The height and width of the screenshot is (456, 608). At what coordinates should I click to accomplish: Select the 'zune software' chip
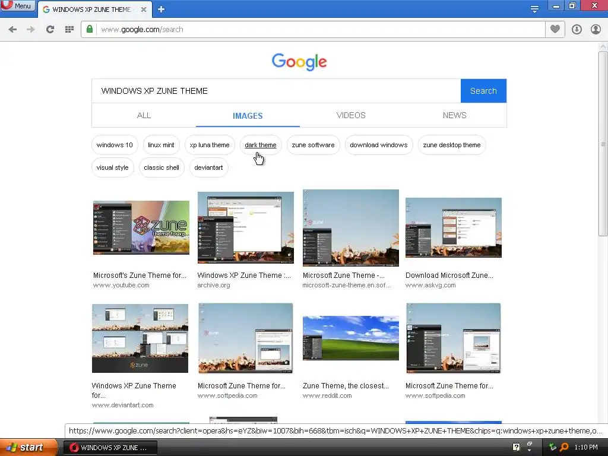coord(313,145)
